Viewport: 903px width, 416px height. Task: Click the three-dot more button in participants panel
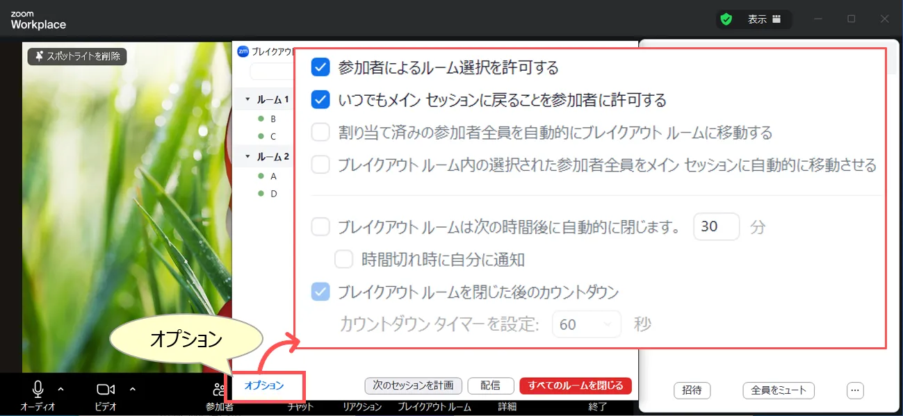[855, 390]
